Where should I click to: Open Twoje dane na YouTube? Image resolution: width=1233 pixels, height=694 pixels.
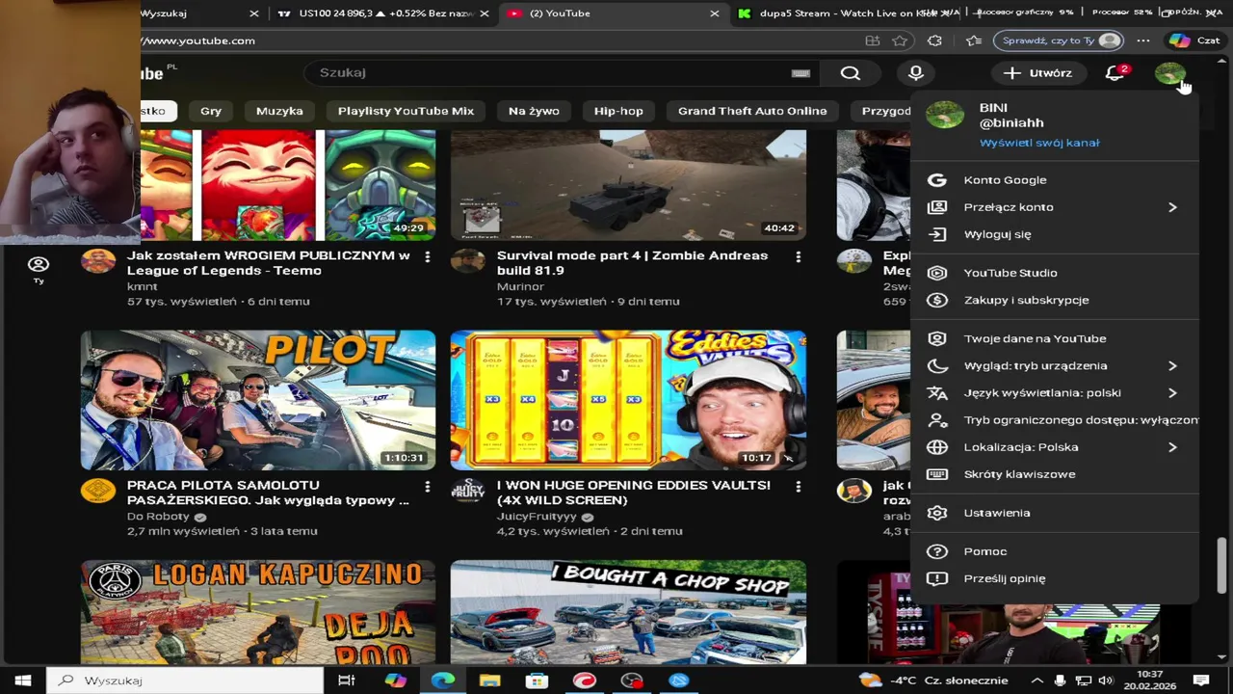click(x=1055, y=338)
